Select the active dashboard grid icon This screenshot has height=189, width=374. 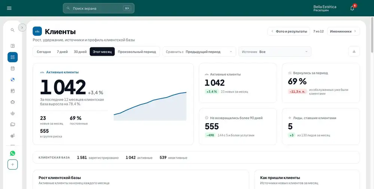point(13,57)
